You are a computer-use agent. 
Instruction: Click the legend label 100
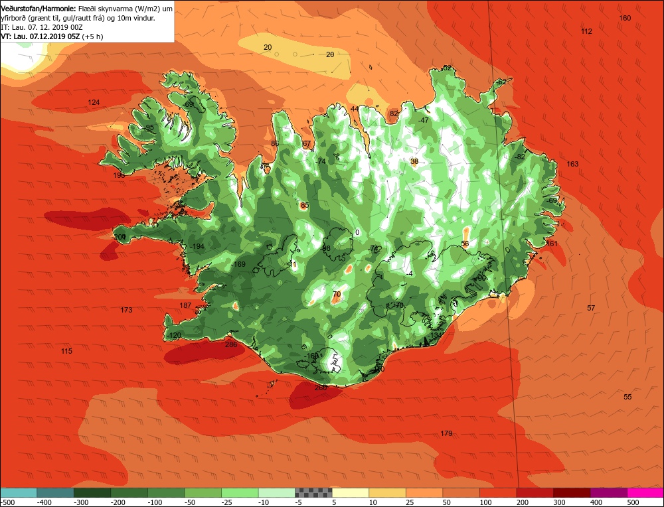[486, 502]
